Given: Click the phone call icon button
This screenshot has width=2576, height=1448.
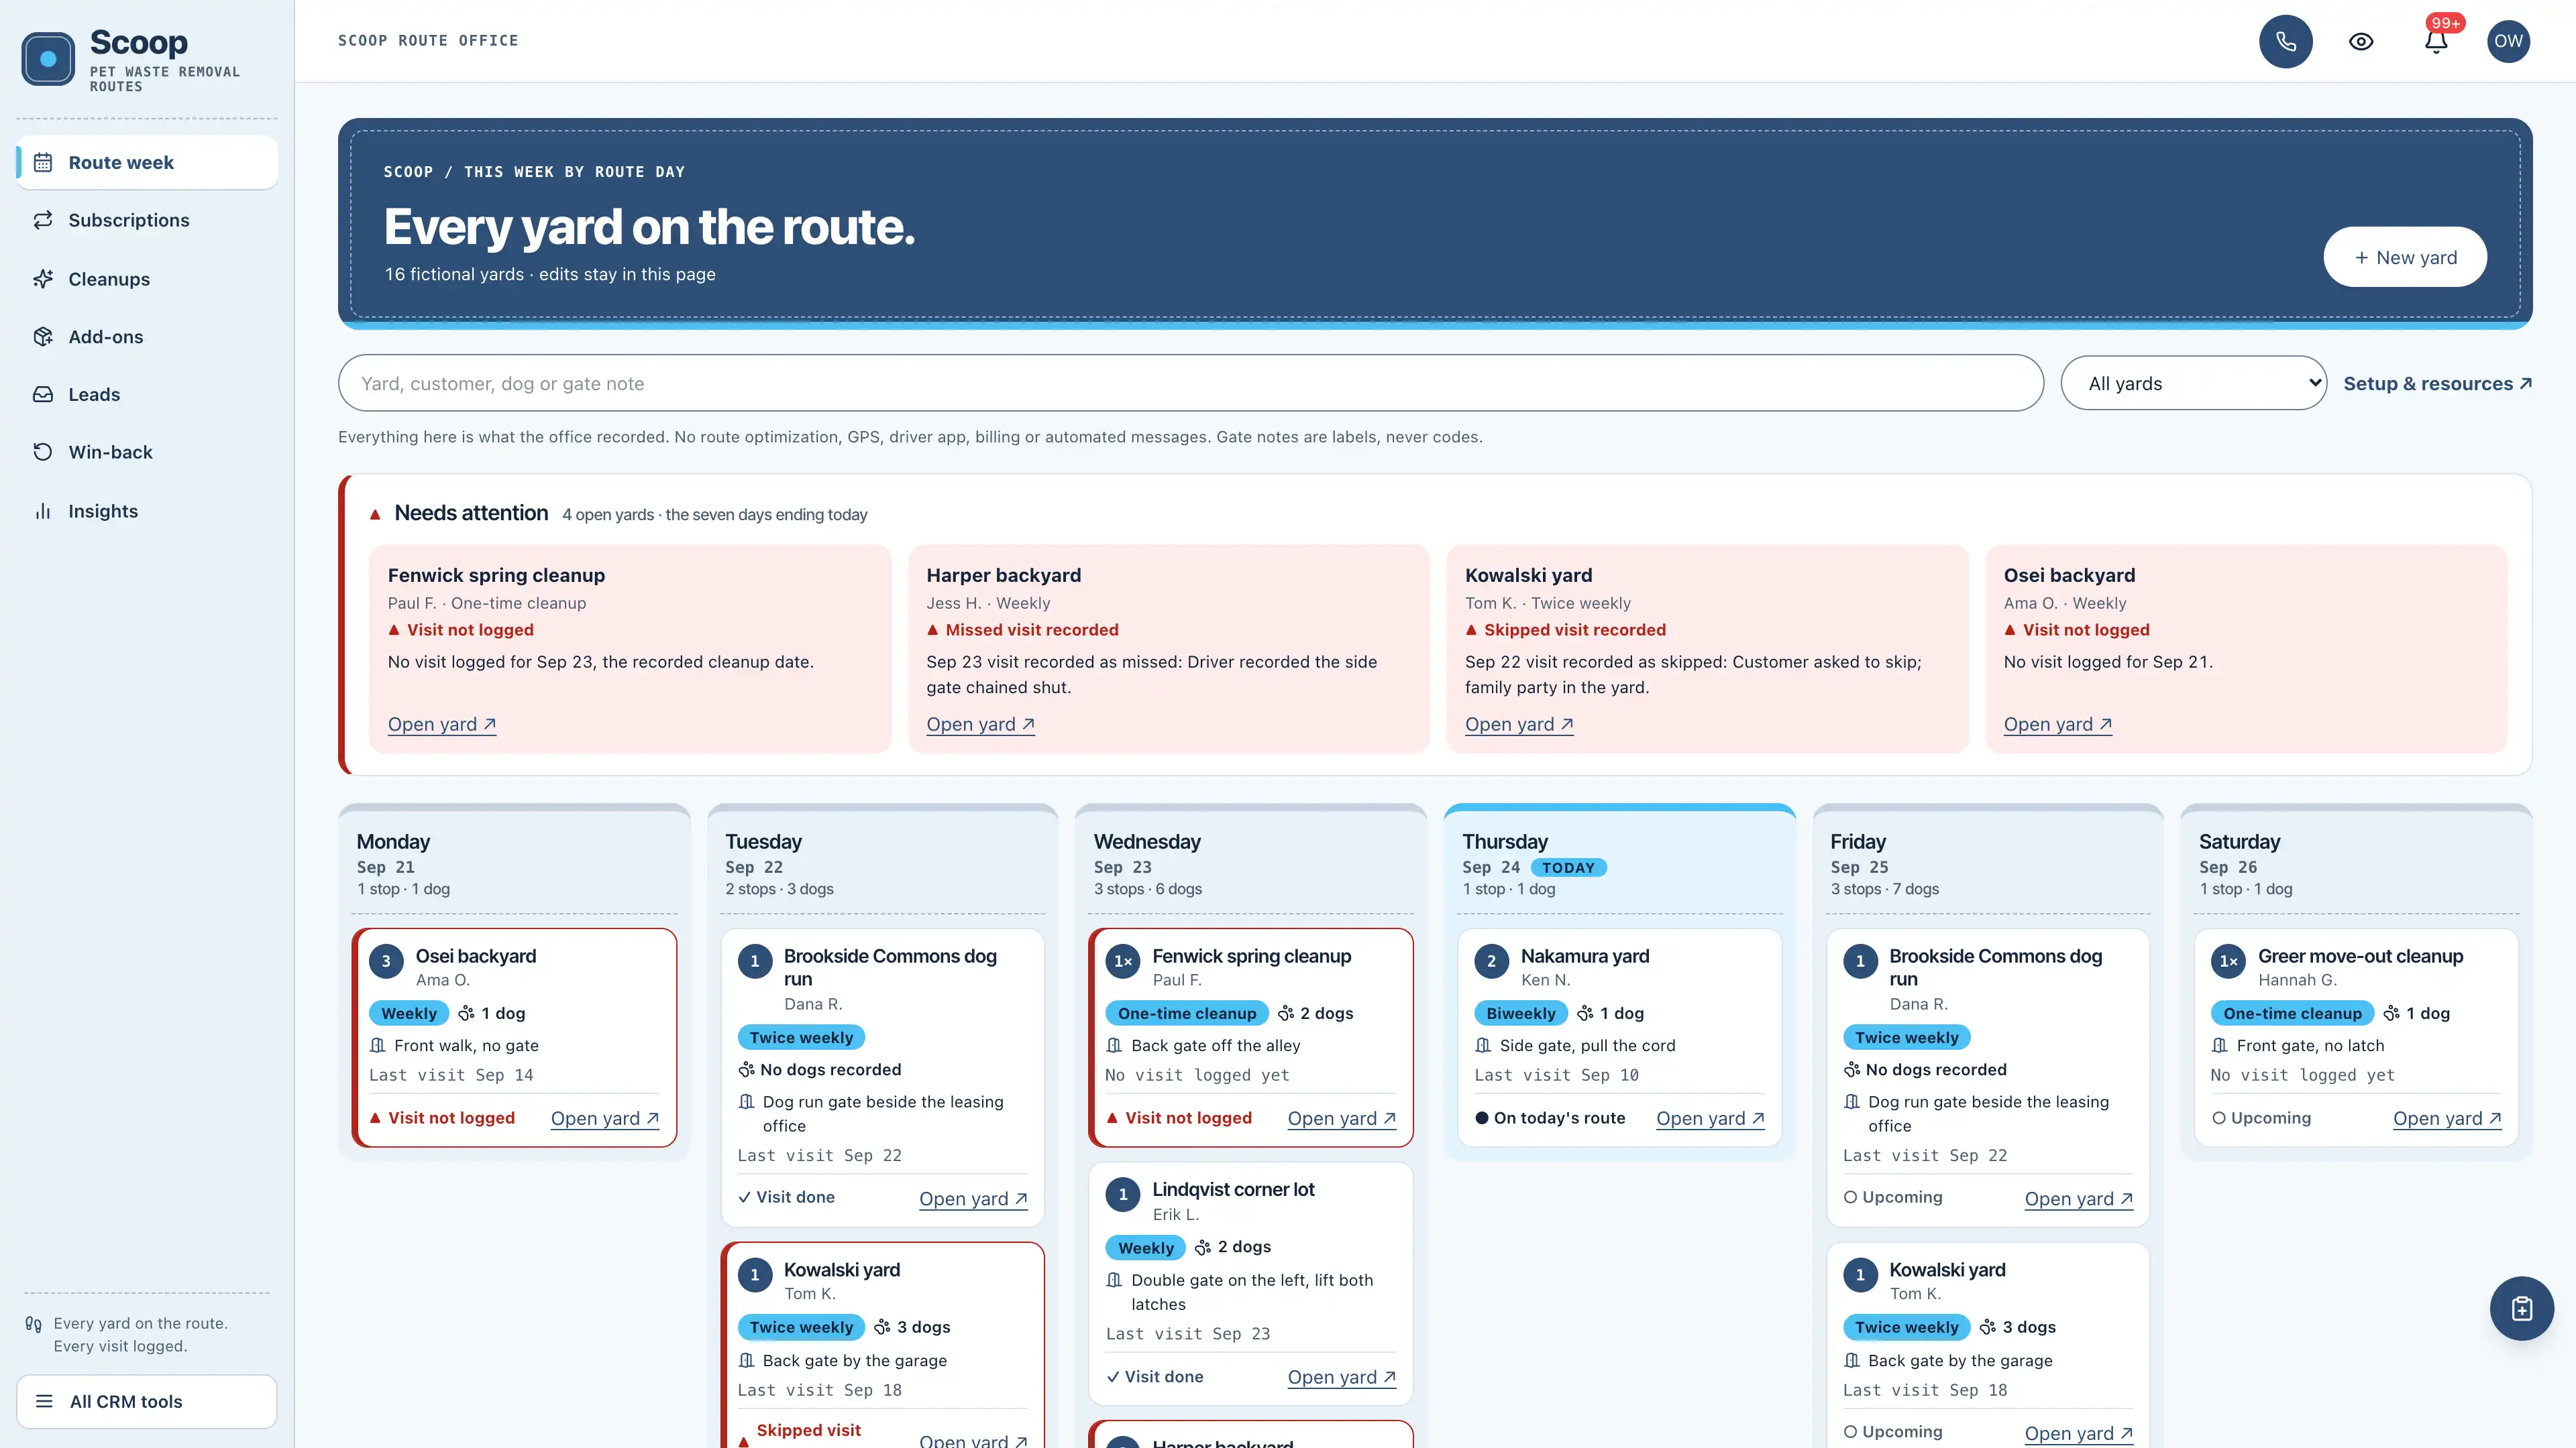Looking at the screenshot, I should tap(2285, 41).
